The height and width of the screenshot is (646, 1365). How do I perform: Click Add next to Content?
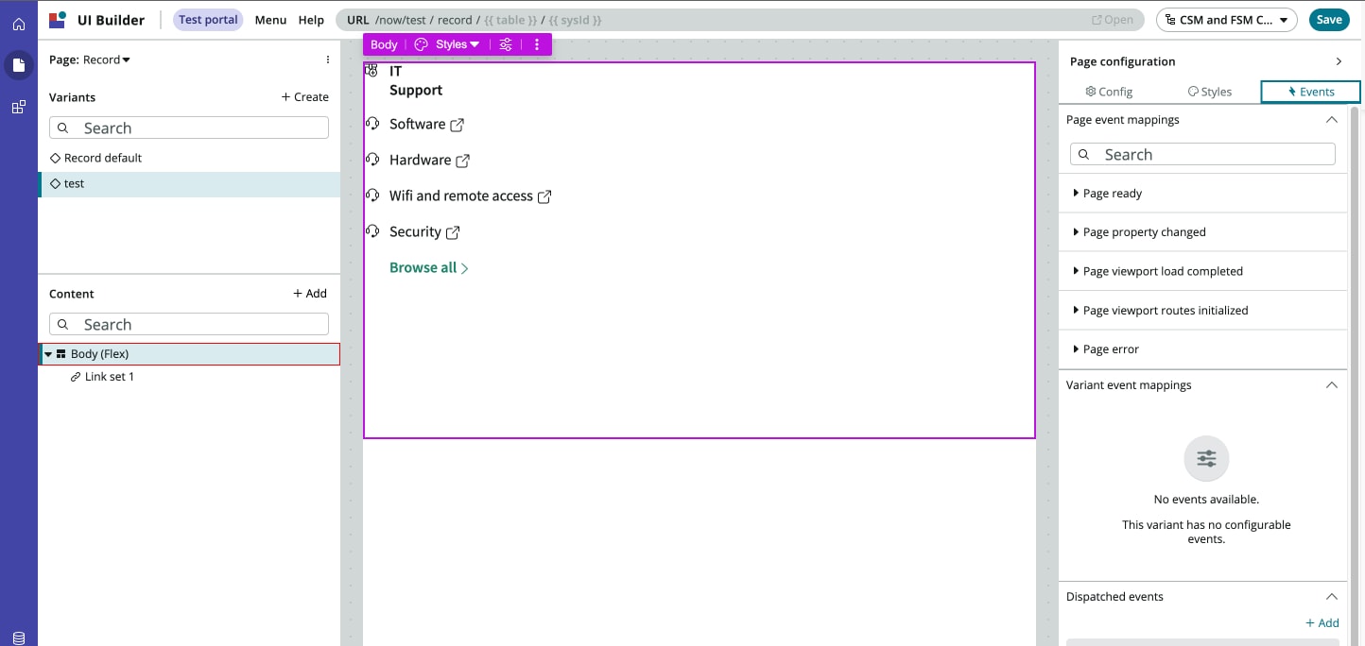tap(309, 294)
